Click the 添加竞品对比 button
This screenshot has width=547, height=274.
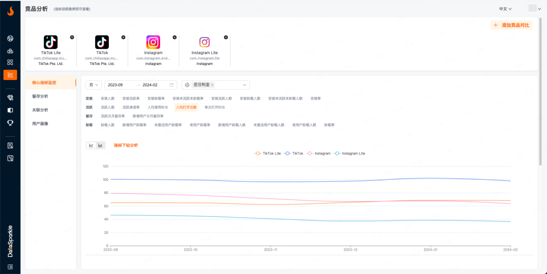[x=512, y=25]
